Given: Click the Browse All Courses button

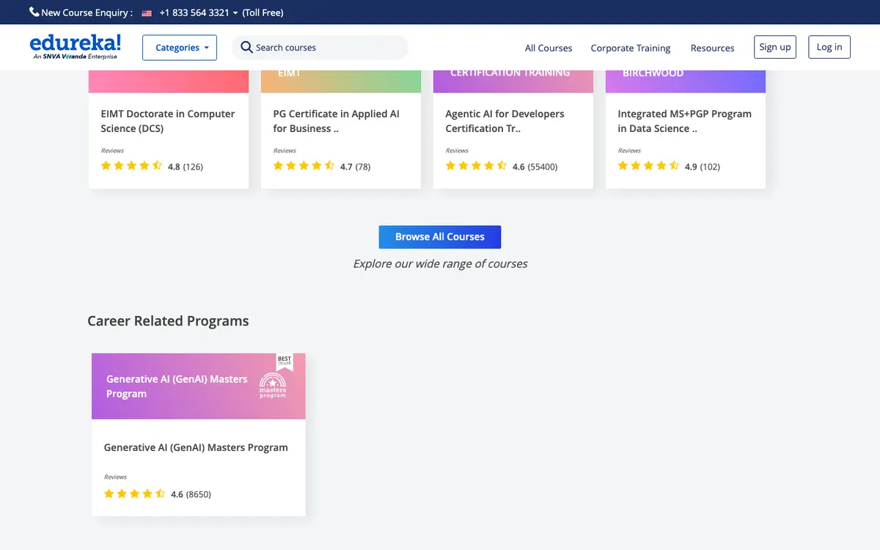Looking at the screenshot, I should click(440, 237).
